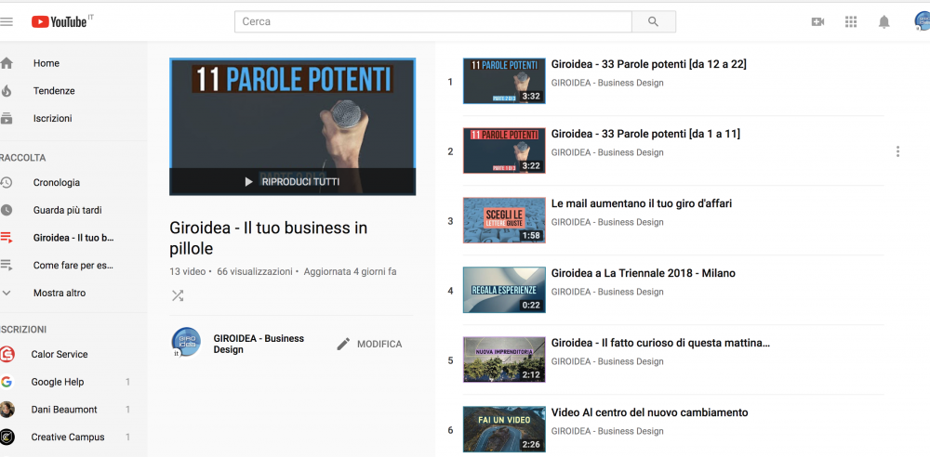The width and height of the screenshot is (930, 457).
Task: Open title Video Al centro del nuovo cambiamento
Action: coord(650,412)
